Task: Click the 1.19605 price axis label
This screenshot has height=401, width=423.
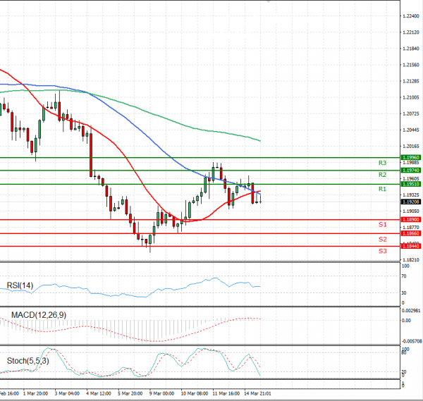Action: 411,178
